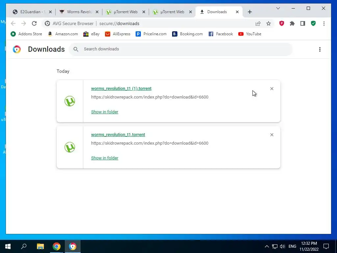Image resolution: width=337 pixels, height=253 pixels.
Task: Close the E2Guardian tab
Action: click(x=50, y=12)
